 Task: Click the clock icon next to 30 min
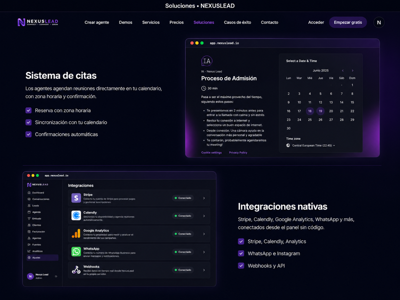pyautogui.click(x=203, y=88)
